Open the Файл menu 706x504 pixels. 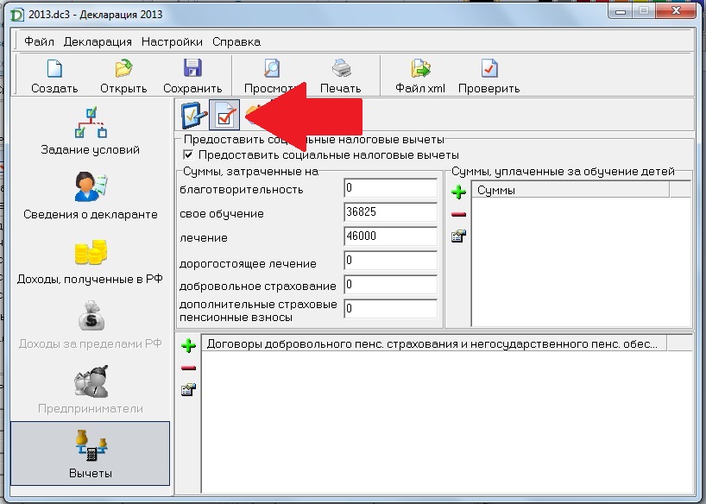point(39,42)
